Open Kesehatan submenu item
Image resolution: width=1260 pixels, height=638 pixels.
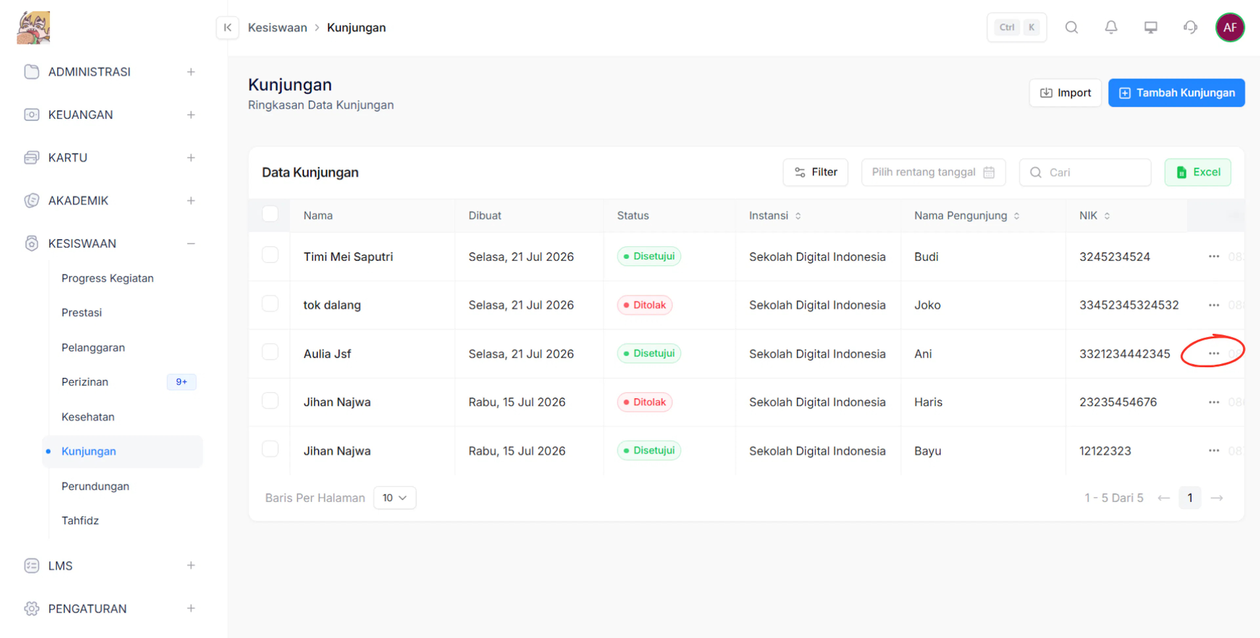click(88, 417)
